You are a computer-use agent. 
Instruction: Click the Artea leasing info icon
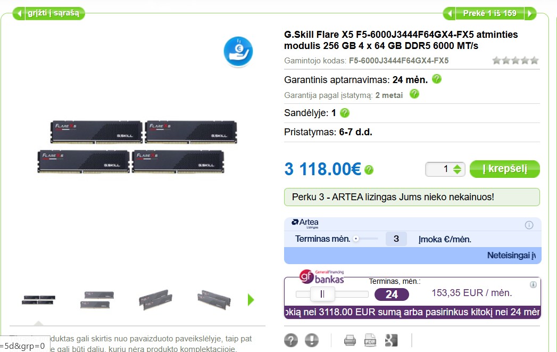coord(529,225)
